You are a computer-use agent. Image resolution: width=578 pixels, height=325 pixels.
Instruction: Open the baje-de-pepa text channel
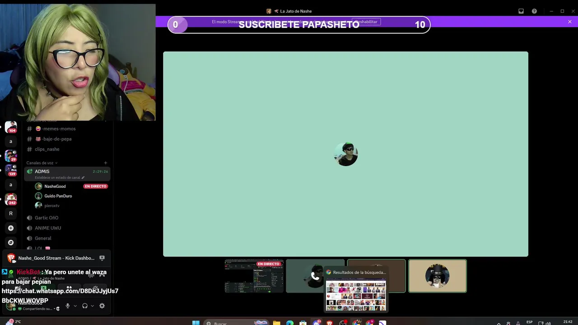pos(67,139)
